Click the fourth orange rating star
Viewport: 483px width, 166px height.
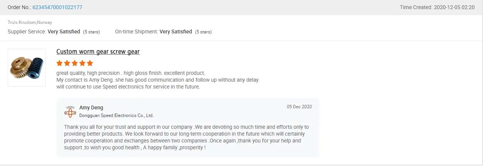pos(82,63)
